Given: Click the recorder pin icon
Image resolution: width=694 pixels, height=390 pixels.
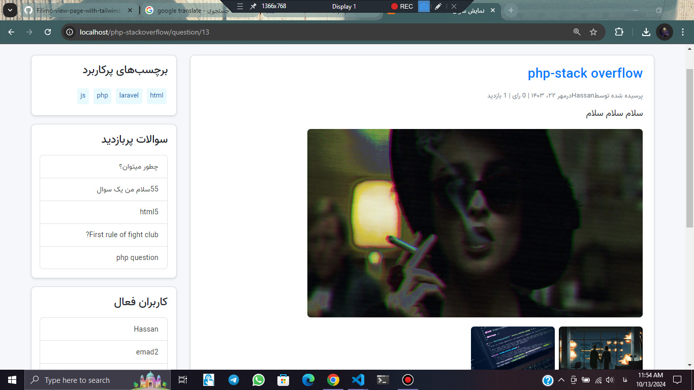Looking at the screenshot, I should click(253, 6).
